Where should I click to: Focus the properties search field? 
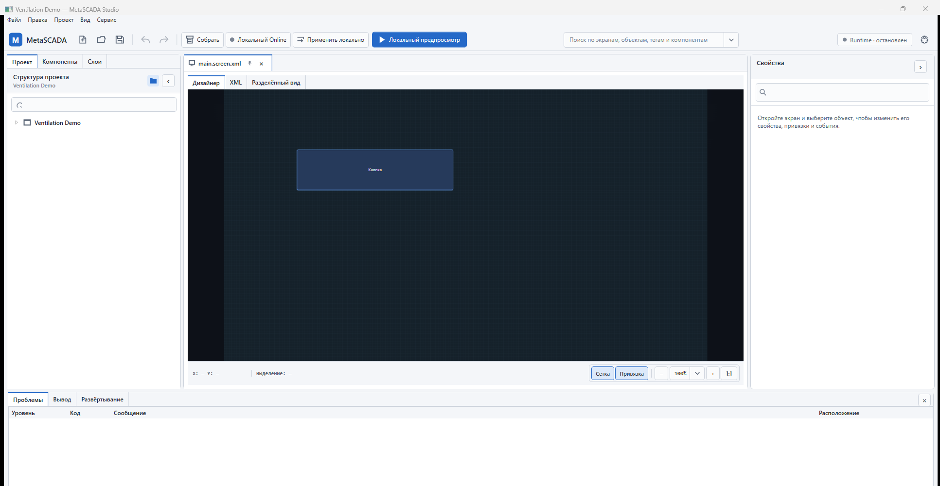pos(842,92)
